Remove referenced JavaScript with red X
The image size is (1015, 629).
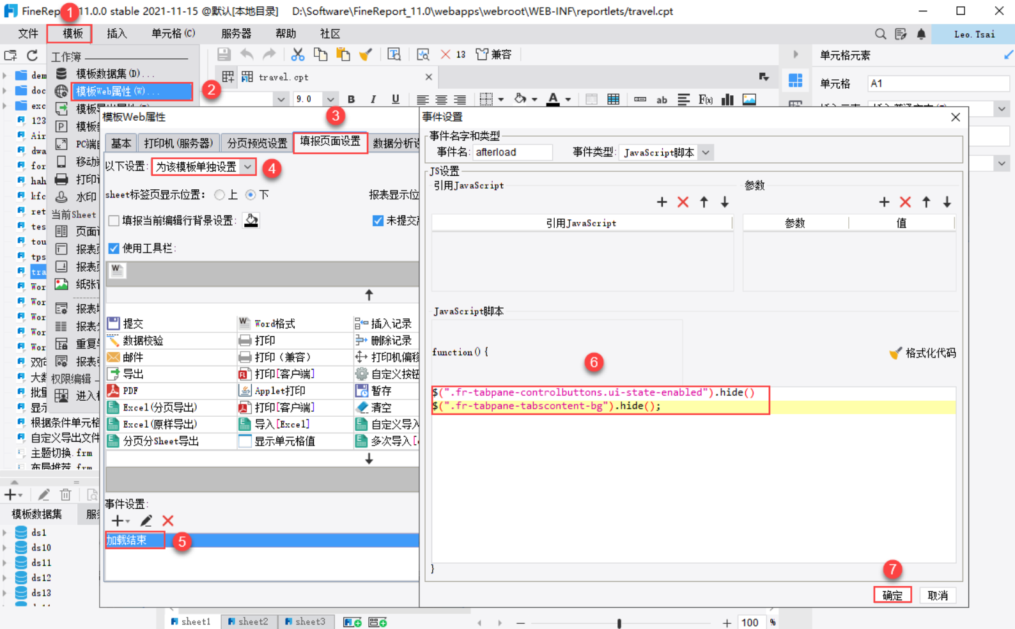pyautogui.click(x=683, y=202)
